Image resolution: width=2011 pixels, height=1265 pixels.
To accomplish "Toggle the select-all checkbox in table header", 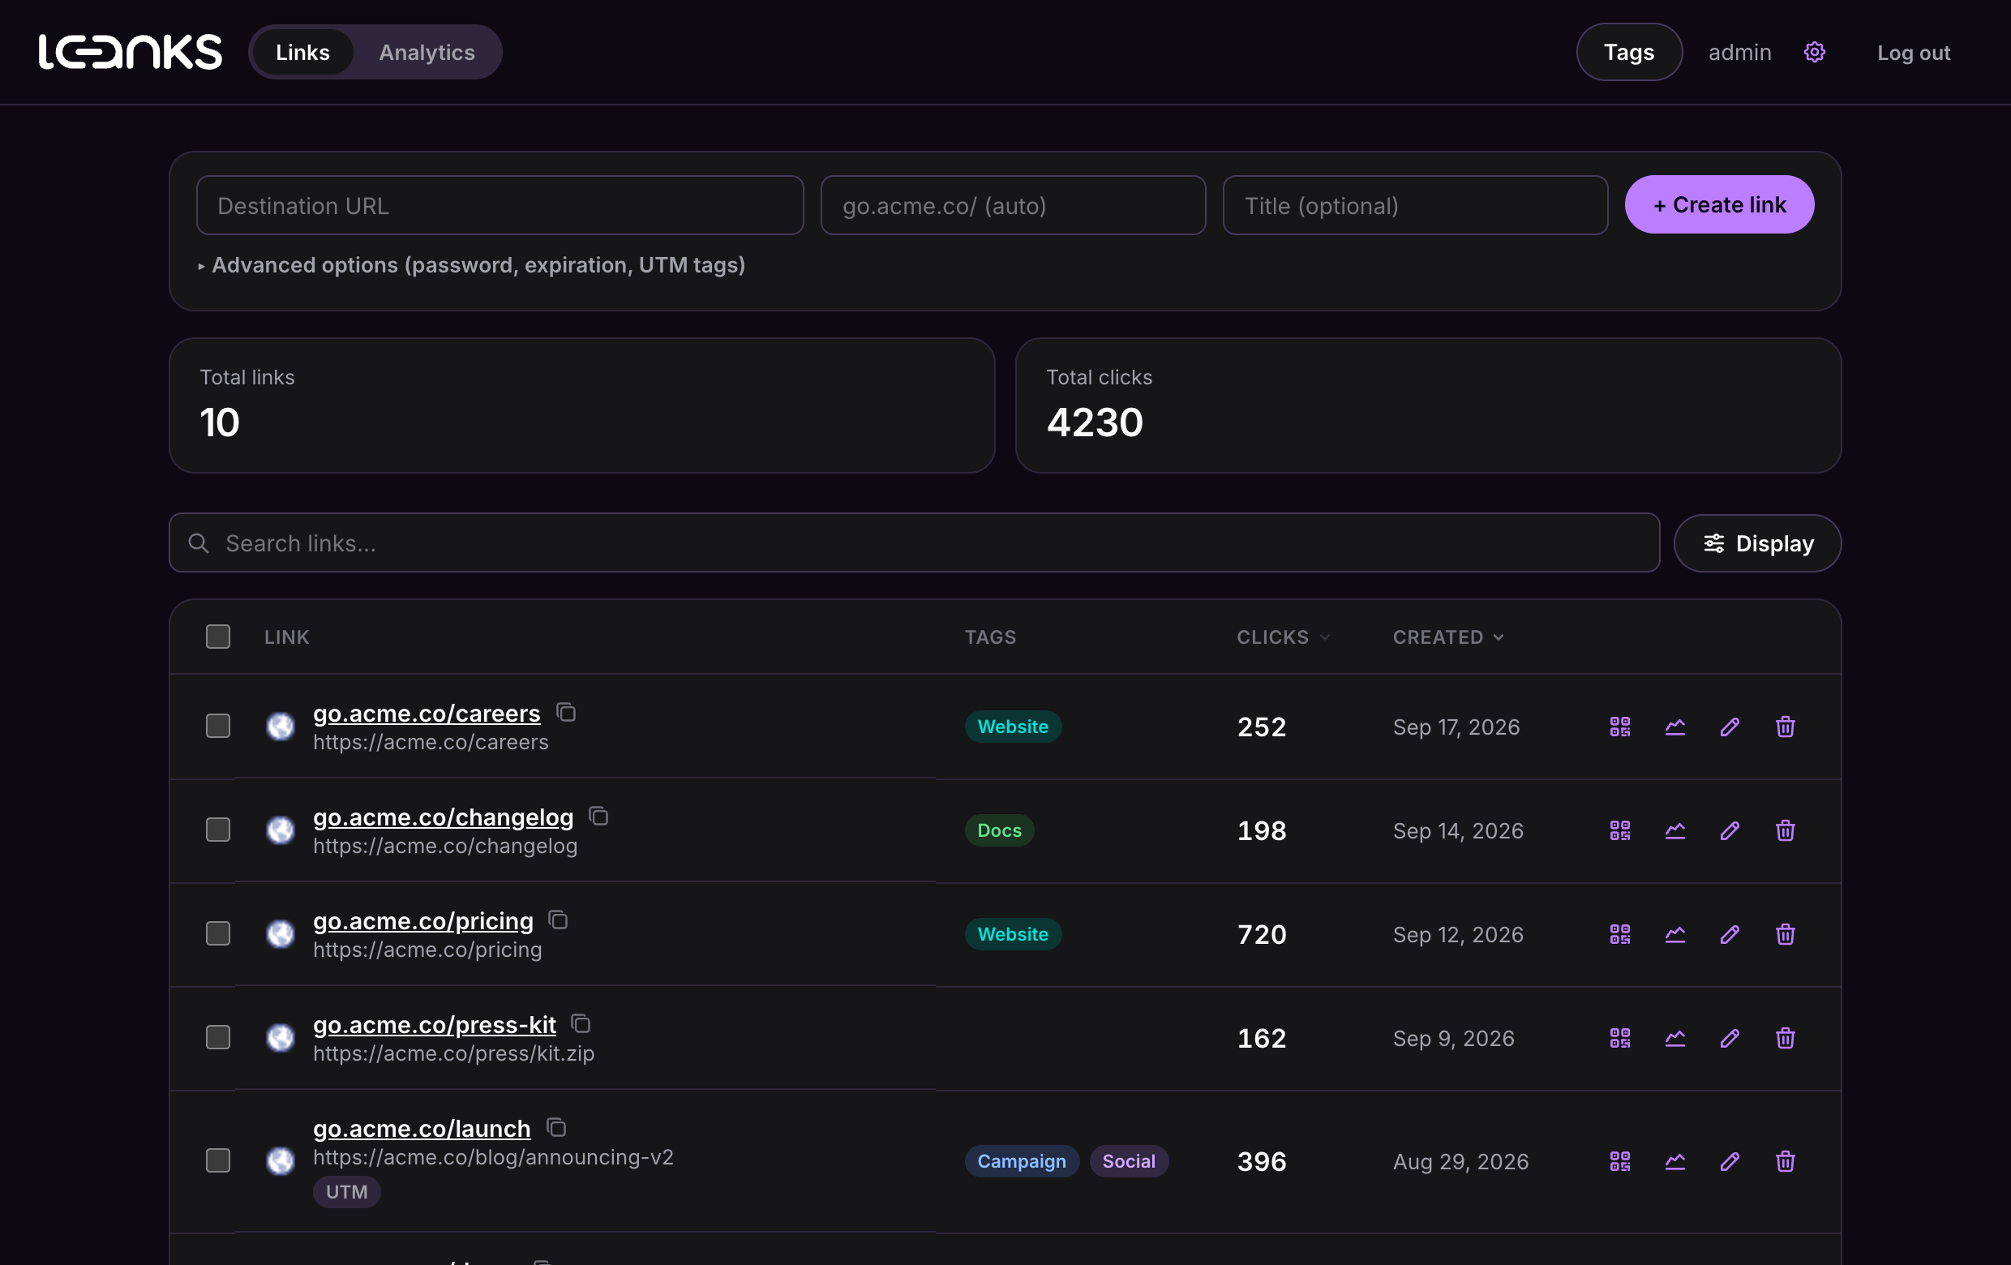I will click(218, 637).
